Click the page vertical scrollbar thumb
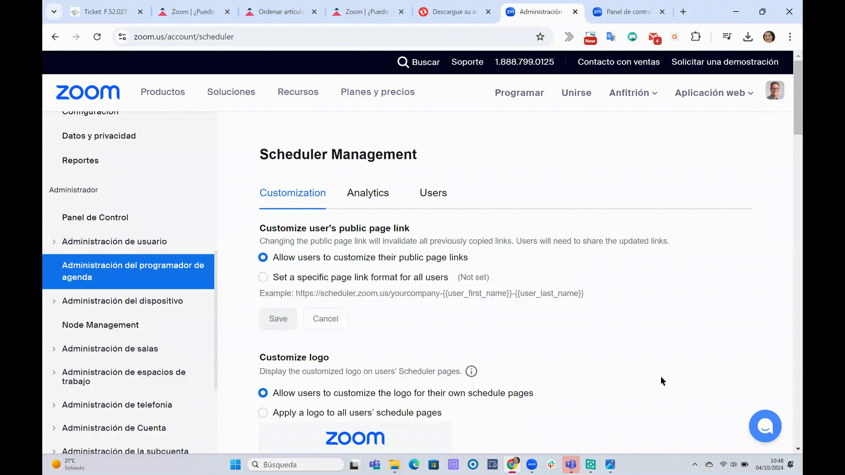Screen dimensions: 845x475 (798, 98)
